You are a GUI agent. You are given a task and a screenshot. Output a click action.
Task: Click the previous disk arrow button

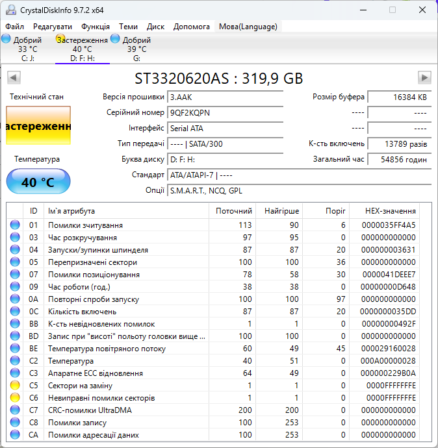point(14,77)
